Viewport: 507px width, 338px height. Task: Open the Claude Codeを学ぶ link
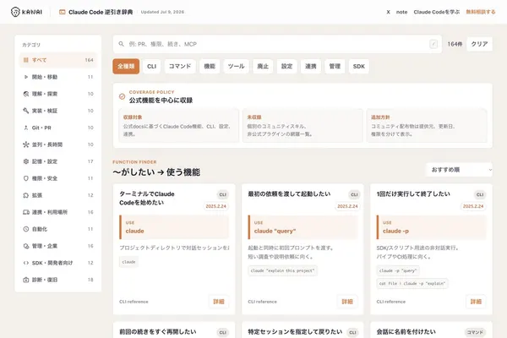[x=437, y=12]
